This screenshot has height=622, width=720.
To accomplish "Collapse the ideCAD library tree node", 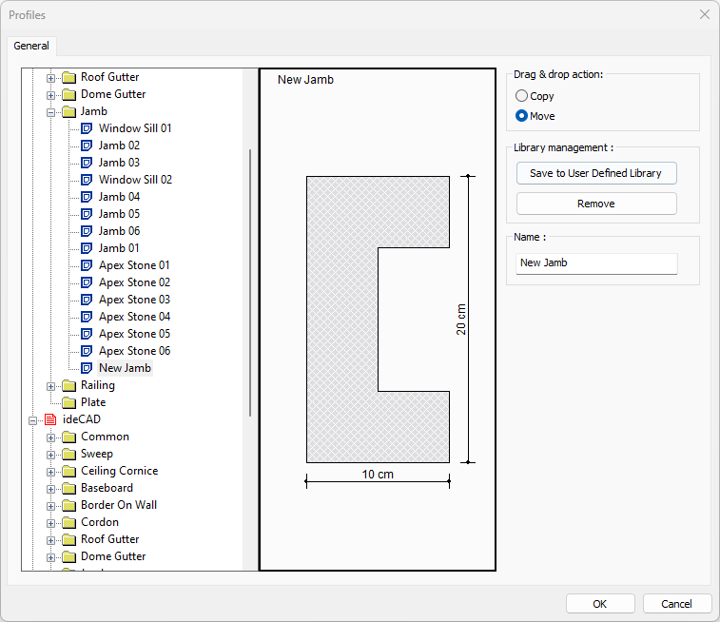I will click(32, 419).
